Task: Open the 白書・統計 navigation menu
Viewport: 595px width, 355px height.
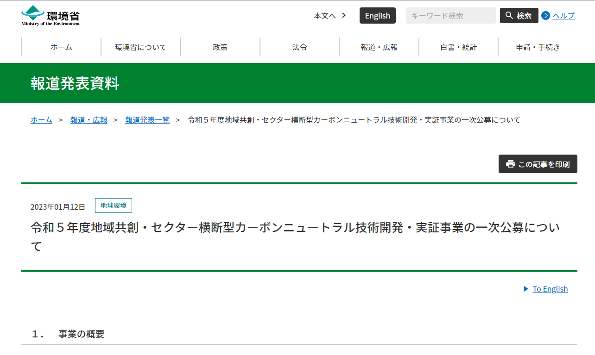Action: 458,47
